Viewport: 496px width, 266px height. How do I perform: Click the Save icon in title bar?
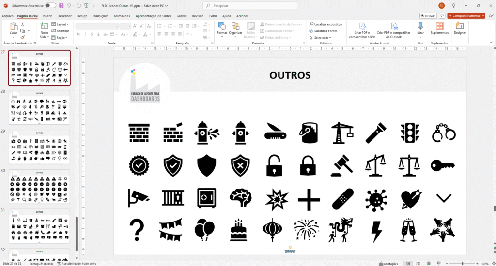[61, 5]
